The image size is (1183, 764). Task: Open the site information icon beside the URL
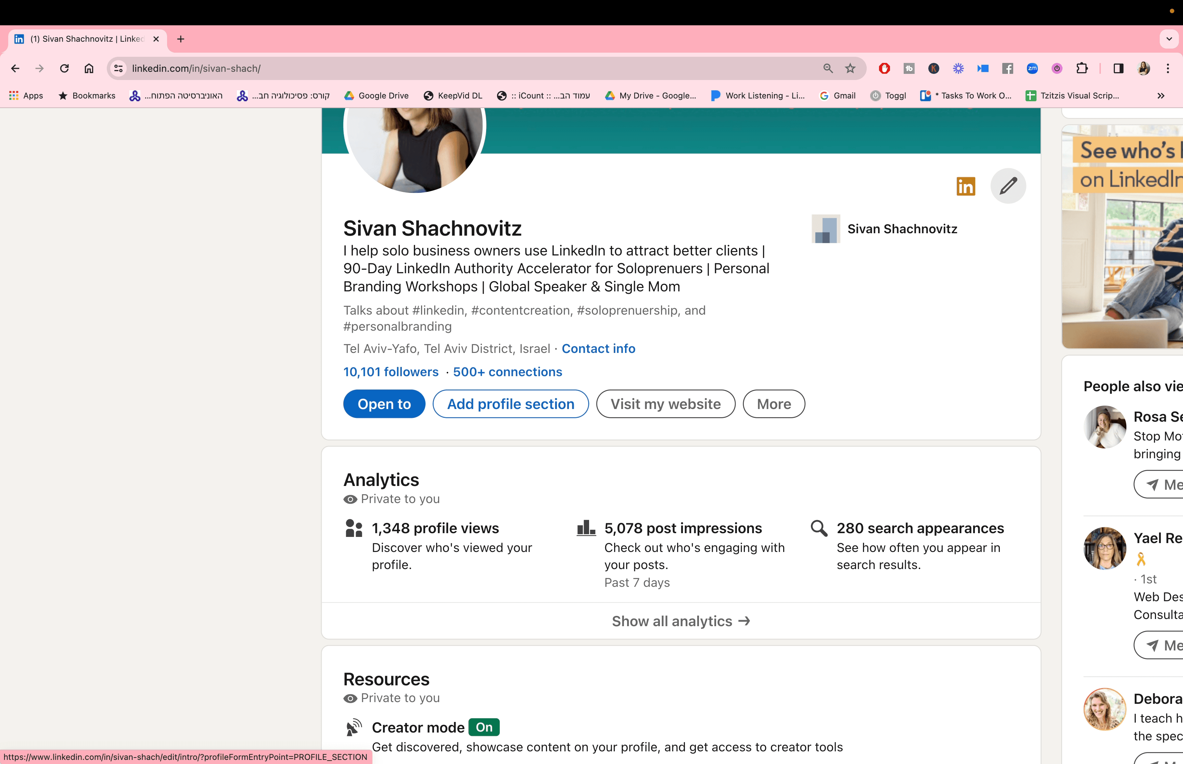pos(118,68)
